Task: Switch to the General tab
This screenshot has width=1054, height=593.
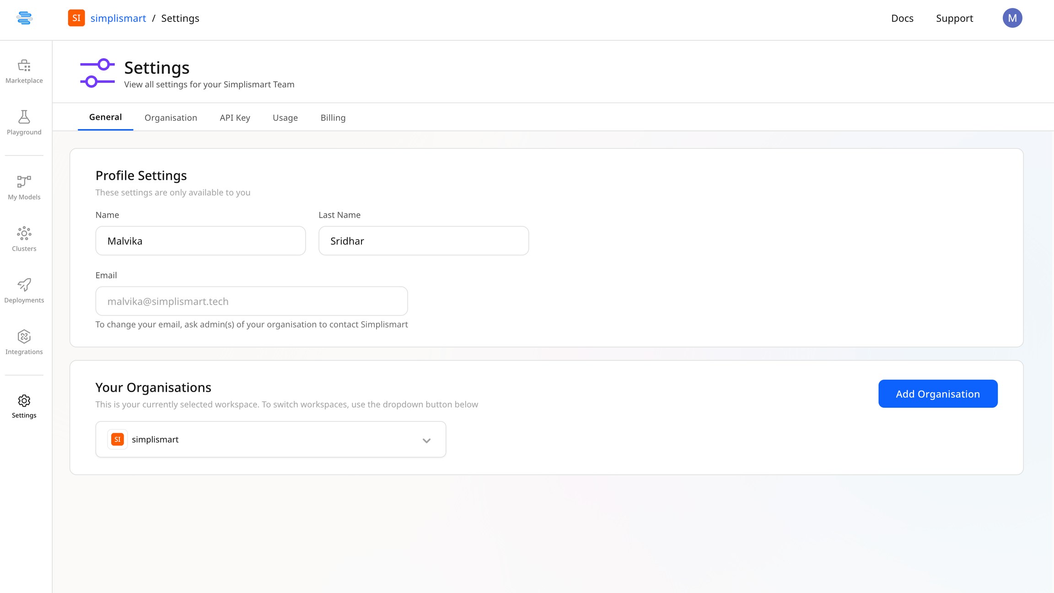Action: [x=105, y=117]
